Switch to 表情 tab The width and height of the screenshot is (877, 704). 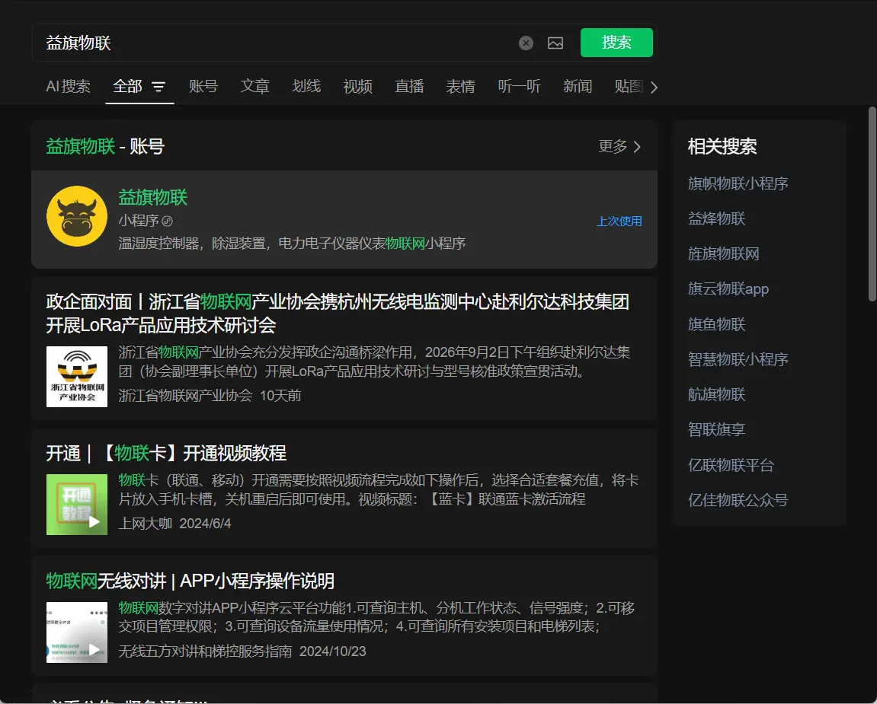460,86
